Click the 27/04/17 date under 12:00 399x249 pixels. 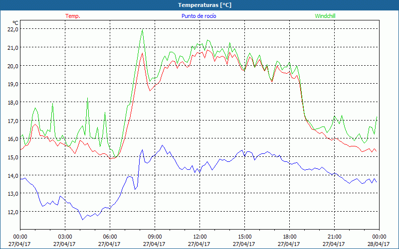click(x=199, y=244)
